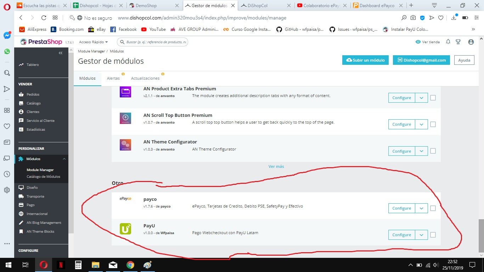Image resolution: width=484 pixels, height=272 pixels.
Task: Configure the PayU module
Action: (402, 235)
